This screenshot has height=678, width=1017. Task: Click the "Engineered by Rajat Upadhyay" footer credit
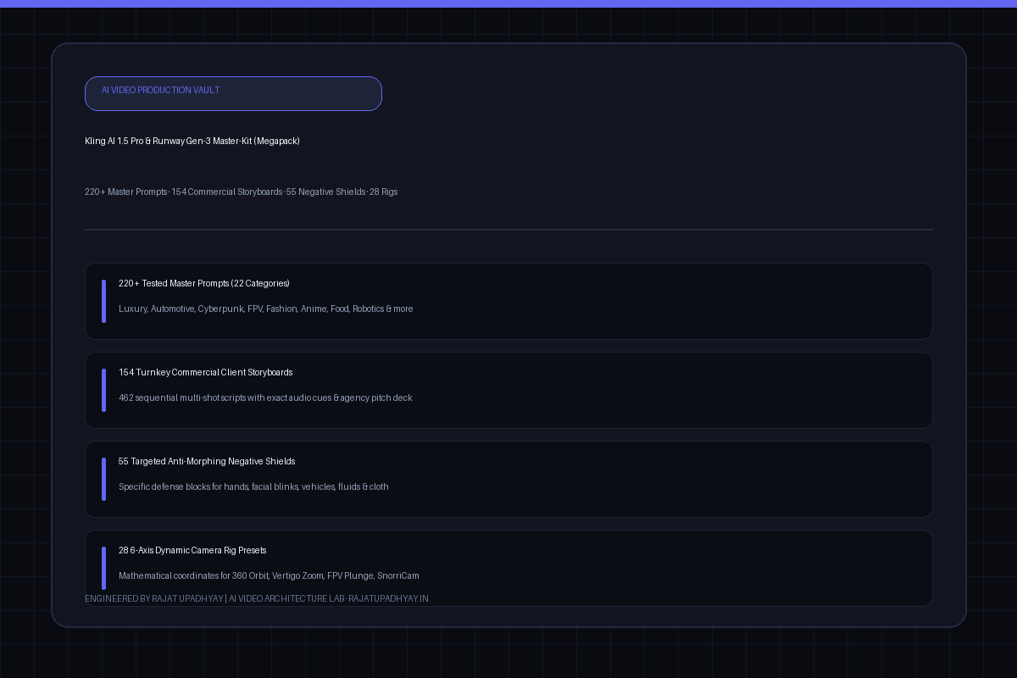pos(257,598)
